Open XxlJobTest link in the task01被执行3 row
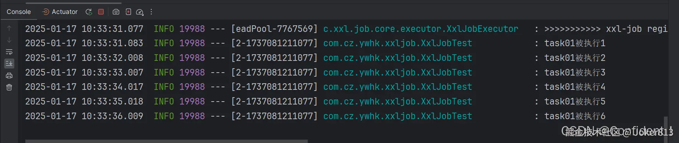Screen dimensions: 679x143 tap(398, 73)
